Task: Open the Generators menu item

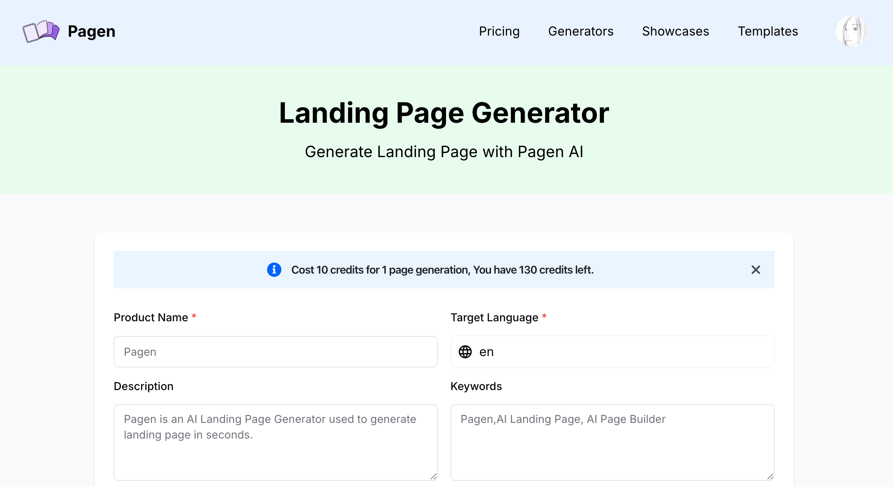Action: click(580, 31)
